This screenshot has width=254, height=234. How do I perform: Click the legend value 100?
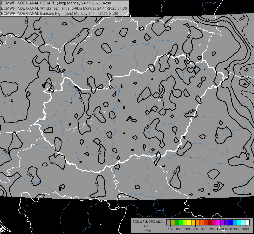point(170,229)
